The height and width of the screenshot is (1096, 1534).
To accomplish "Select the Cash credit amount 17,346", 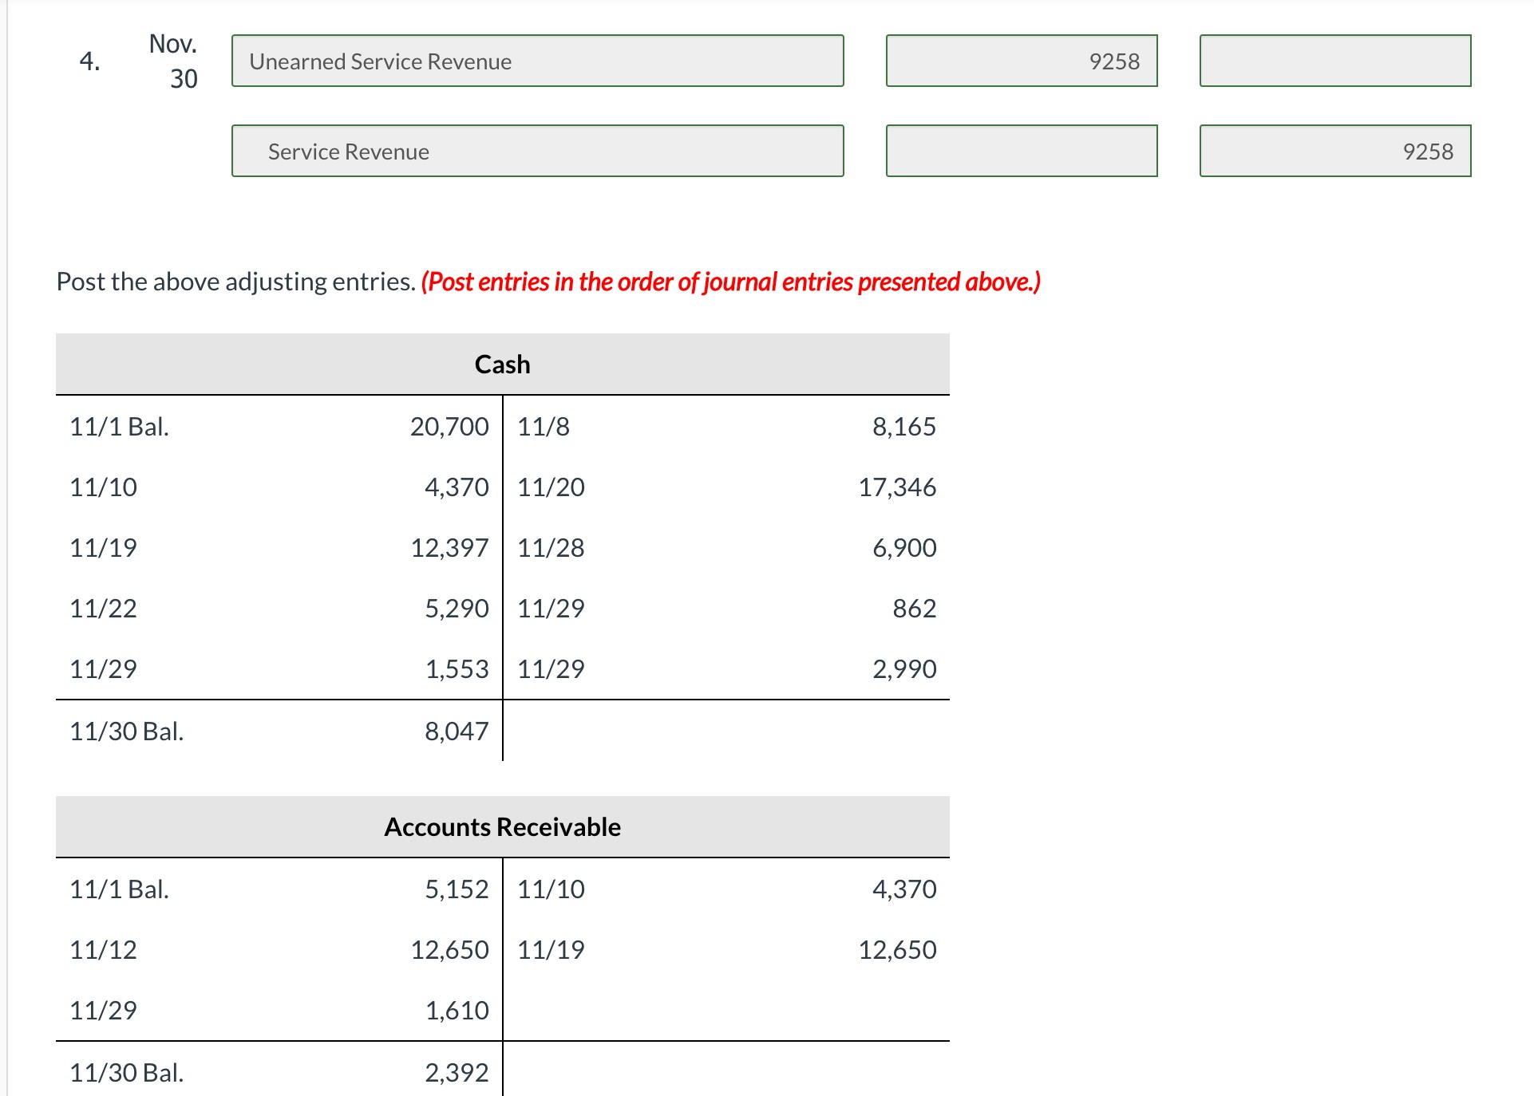I will click(897, 487).
